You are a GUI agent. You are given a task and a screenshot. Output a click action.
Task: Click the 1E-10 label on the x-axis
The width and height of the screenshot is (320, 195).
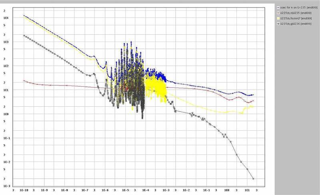coord(24,191)
